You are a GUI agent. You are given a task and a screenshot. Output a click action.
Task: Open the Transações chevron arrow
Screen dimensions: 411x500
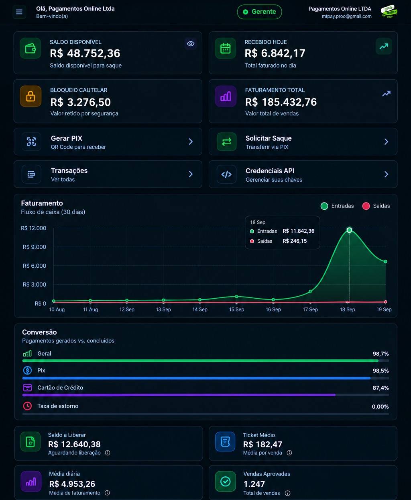[x=191, y=174]
